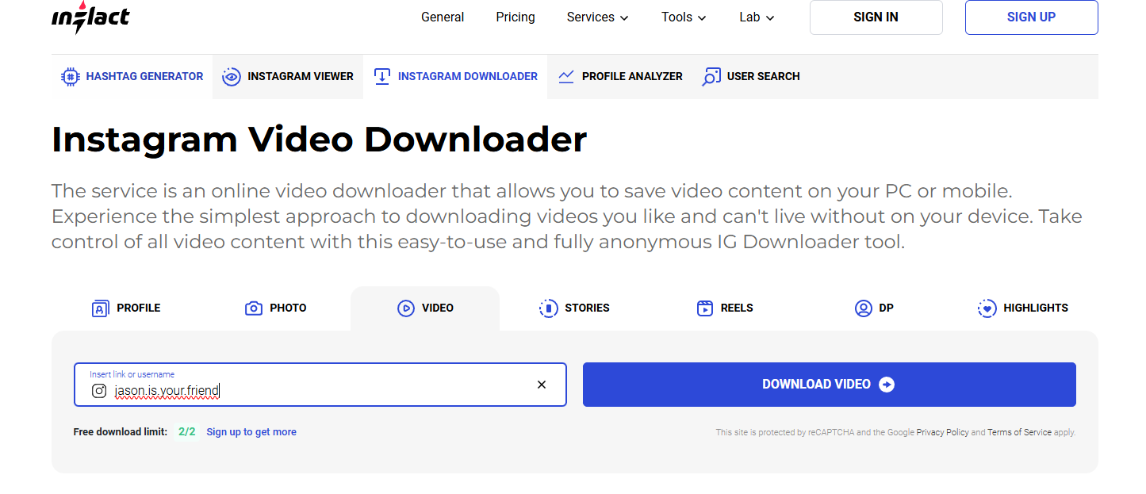Click the Reels clapper icon

click(x=705, y=308)
